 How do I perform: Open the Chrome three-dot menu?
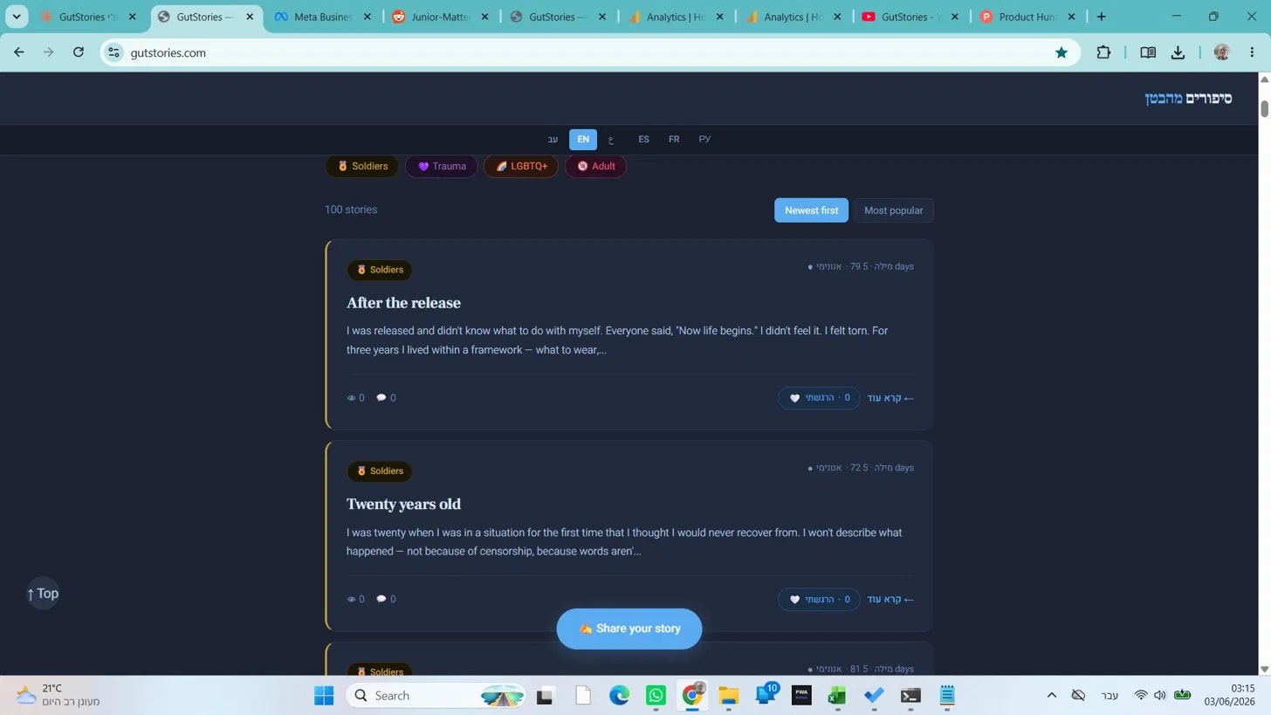(1252, 52)
